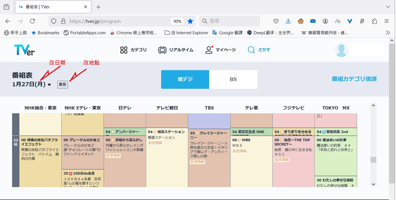Click the 搜尋 search box
This screenshot has width=396, height=200.
229,21
